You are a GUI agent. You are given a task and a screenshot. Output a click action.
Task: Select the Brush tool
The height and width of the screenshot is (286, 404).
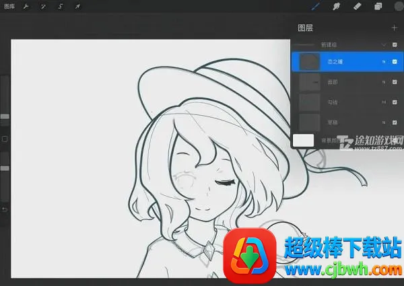(316, 7)
